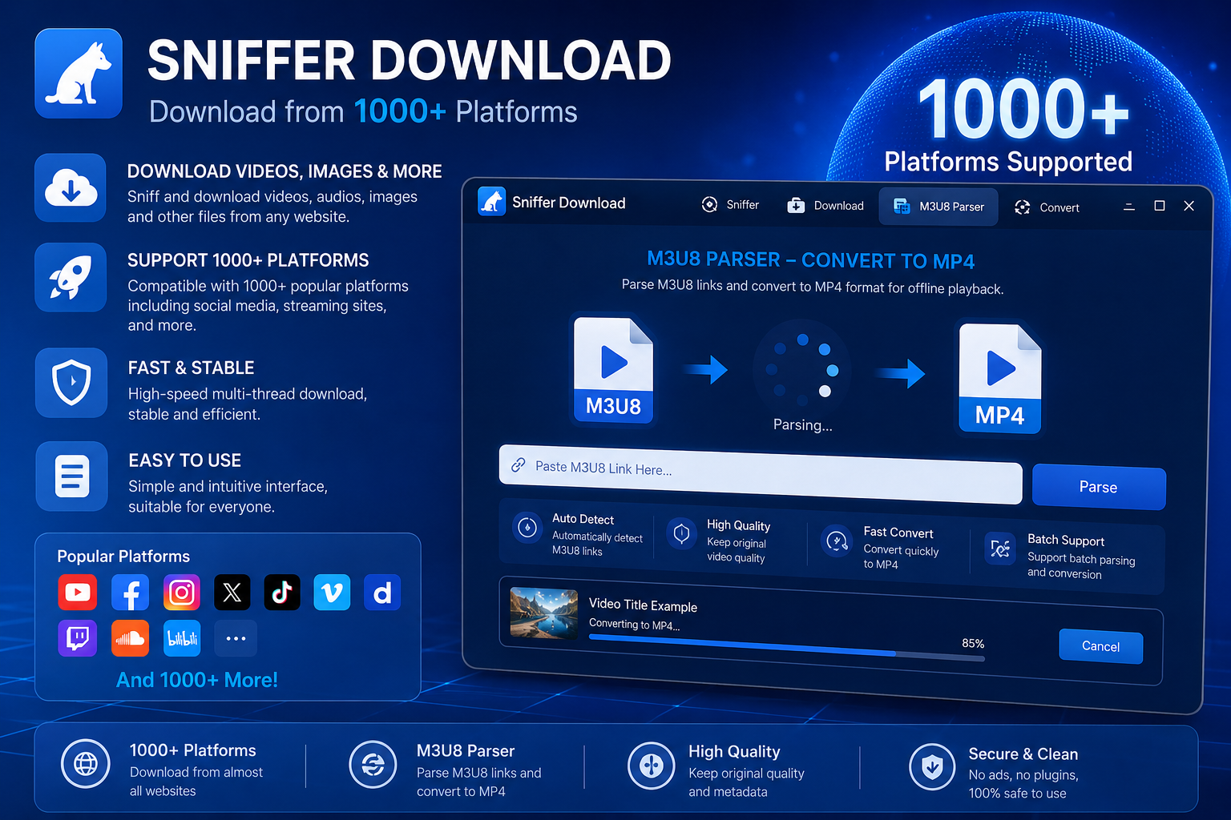Click the DOWNLOAD VIDEOS, IMAGES & MORE heading
The image size is (1231, 820).
[x=285, y=171]
